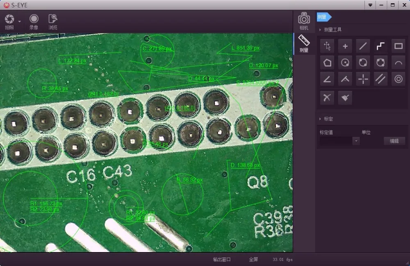The image size is (410, 266).
Task: Select the center-radius circle tool
Action: (345, 63)
